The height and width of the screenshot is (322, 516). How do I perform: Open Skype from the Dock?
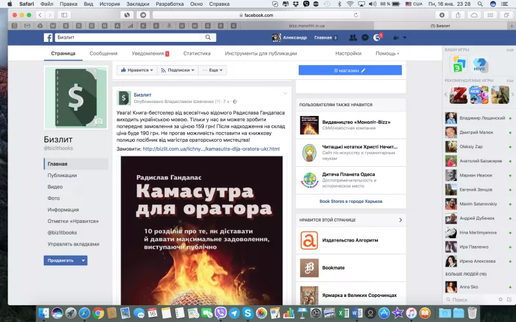pyautogui.click(x=248, y=313)
